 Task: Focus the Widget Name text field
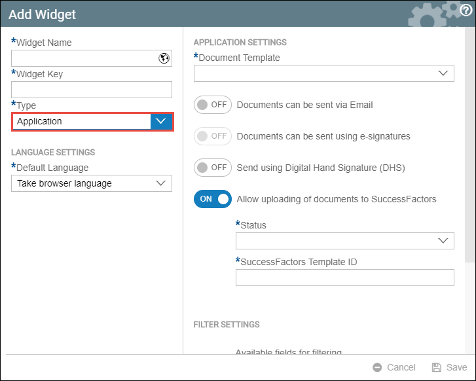click(x=85, y=58)
